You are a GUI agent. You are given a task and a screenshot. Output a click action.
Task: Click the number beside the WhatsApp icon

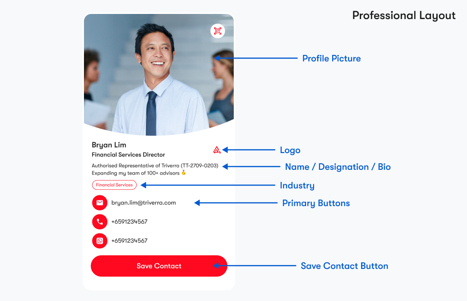pos(129,241)
